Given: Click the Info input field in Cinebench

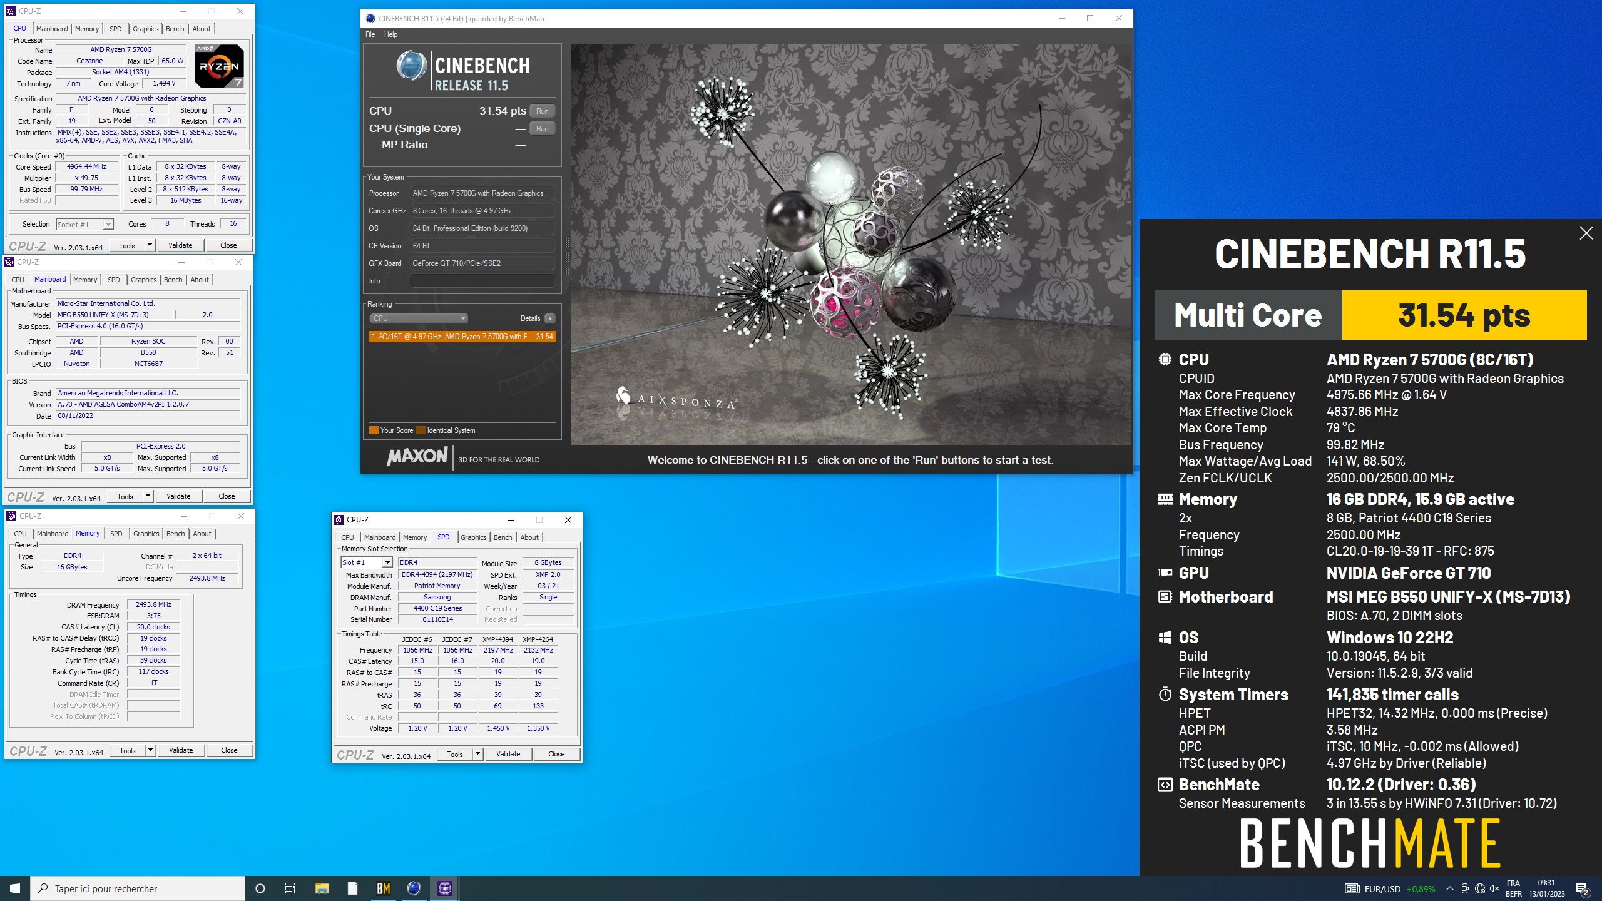Looking at the screenshot, I should (482, 281).
